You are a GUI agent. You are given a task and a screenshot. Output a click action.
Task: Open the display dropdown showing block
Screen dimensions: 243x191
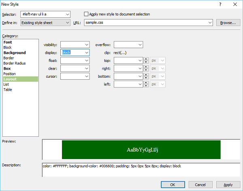pos(87,52)
